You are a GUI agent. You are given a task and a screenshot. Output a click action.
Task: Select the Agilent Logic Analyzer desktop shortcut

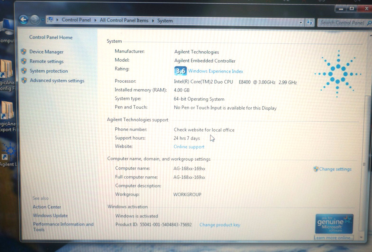tap(9, 155)
